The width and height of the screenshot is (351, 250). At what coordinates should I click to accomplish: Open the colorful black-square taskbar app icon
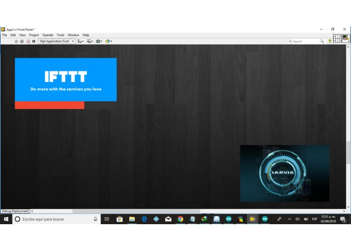pos(240,219)
